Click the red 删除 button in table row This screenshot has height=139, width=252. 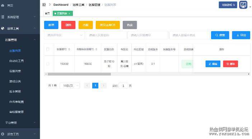click(x=230, y=64)
